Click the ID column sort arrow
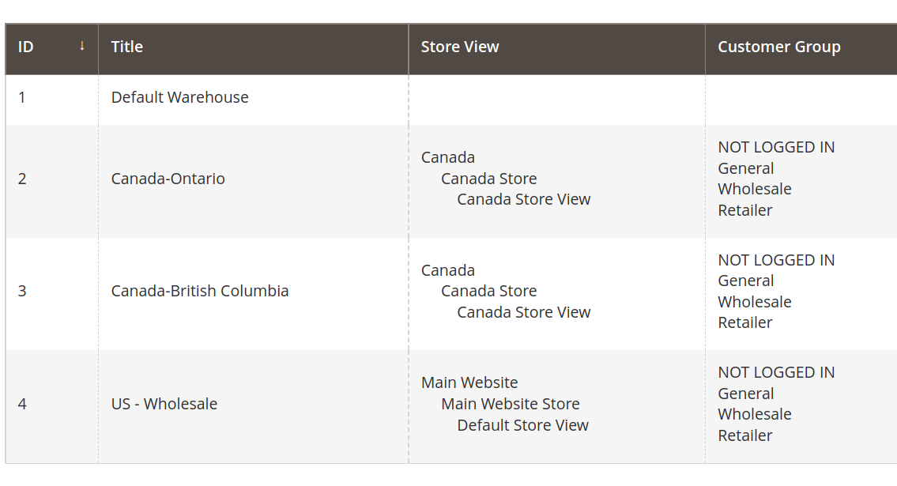The width and height of the screenshot is (897, 486). coord(82,47)
